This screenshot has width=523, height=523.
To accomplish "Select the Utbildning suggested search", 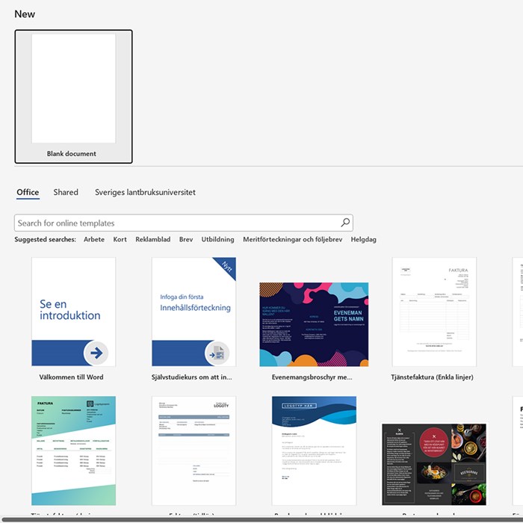I will (217, 240).
